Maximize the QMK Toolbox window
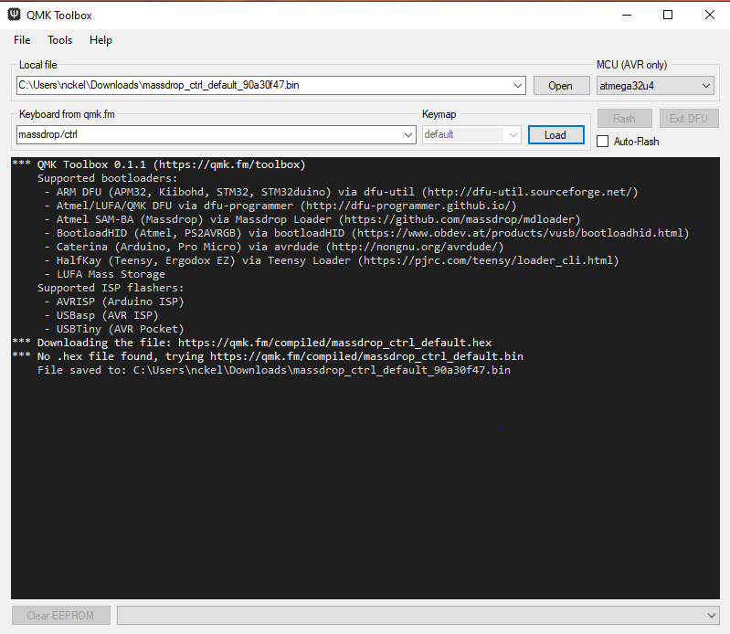The height and width of the screenshot is (634, 730). (668, 15)
